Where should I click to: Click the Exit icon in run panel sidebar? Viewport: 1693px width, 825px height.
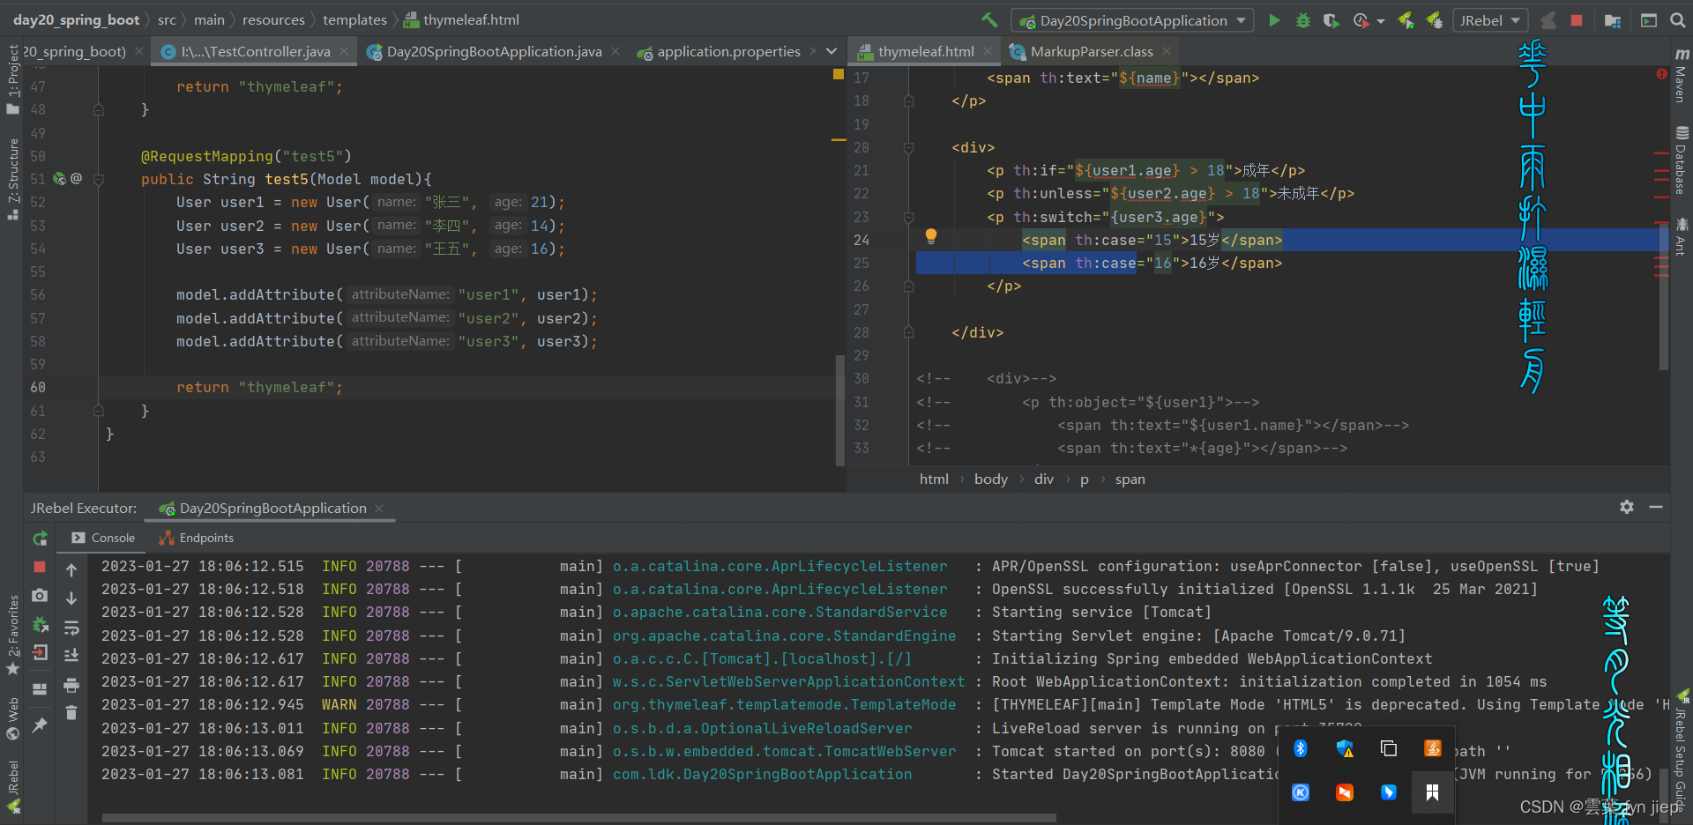(x=40, y=653)
